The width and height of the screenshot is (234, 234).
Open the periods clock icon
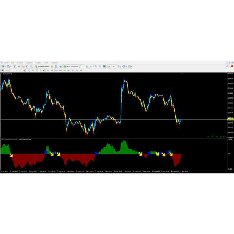point(124,66)
